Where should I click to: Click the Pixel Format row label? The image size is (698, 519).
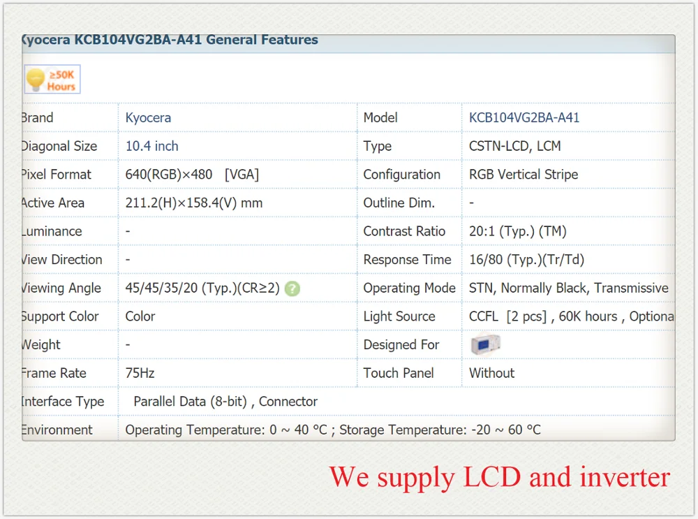click(56, 174)
